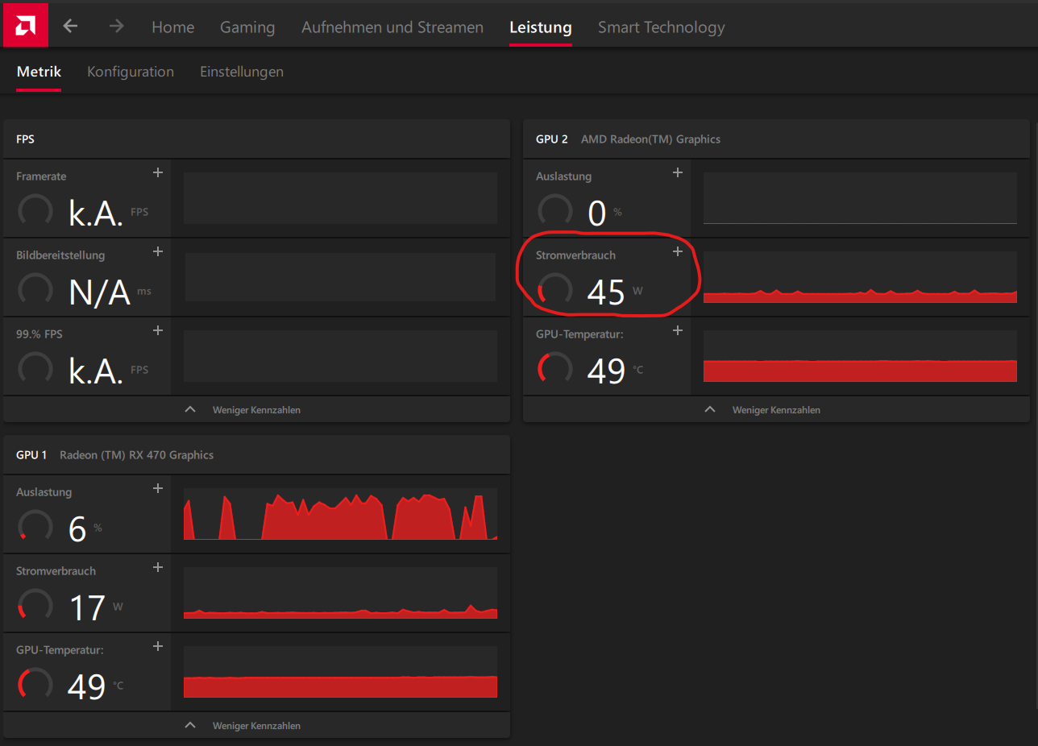Collapse GPU 1 panel via Weniger Kennzahlen
Screen dimensions: 1038x746
pos(256,725)
